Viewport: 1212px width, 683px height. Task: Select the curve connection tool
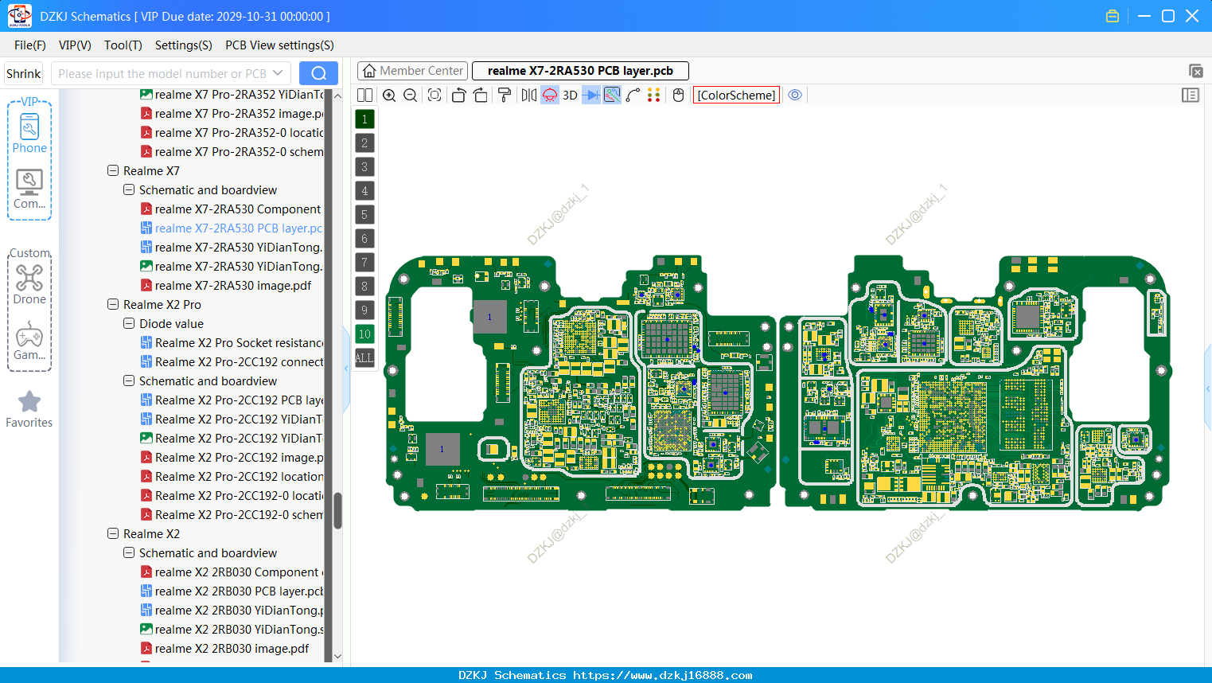click(633, 95)
